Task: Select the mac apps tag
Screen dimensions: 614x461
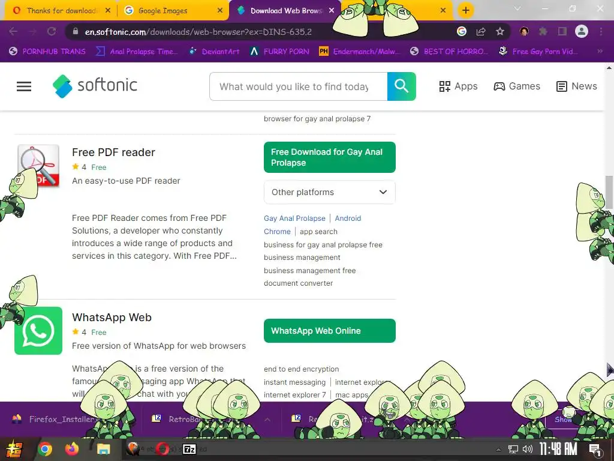Action: [x=351, y=395]
